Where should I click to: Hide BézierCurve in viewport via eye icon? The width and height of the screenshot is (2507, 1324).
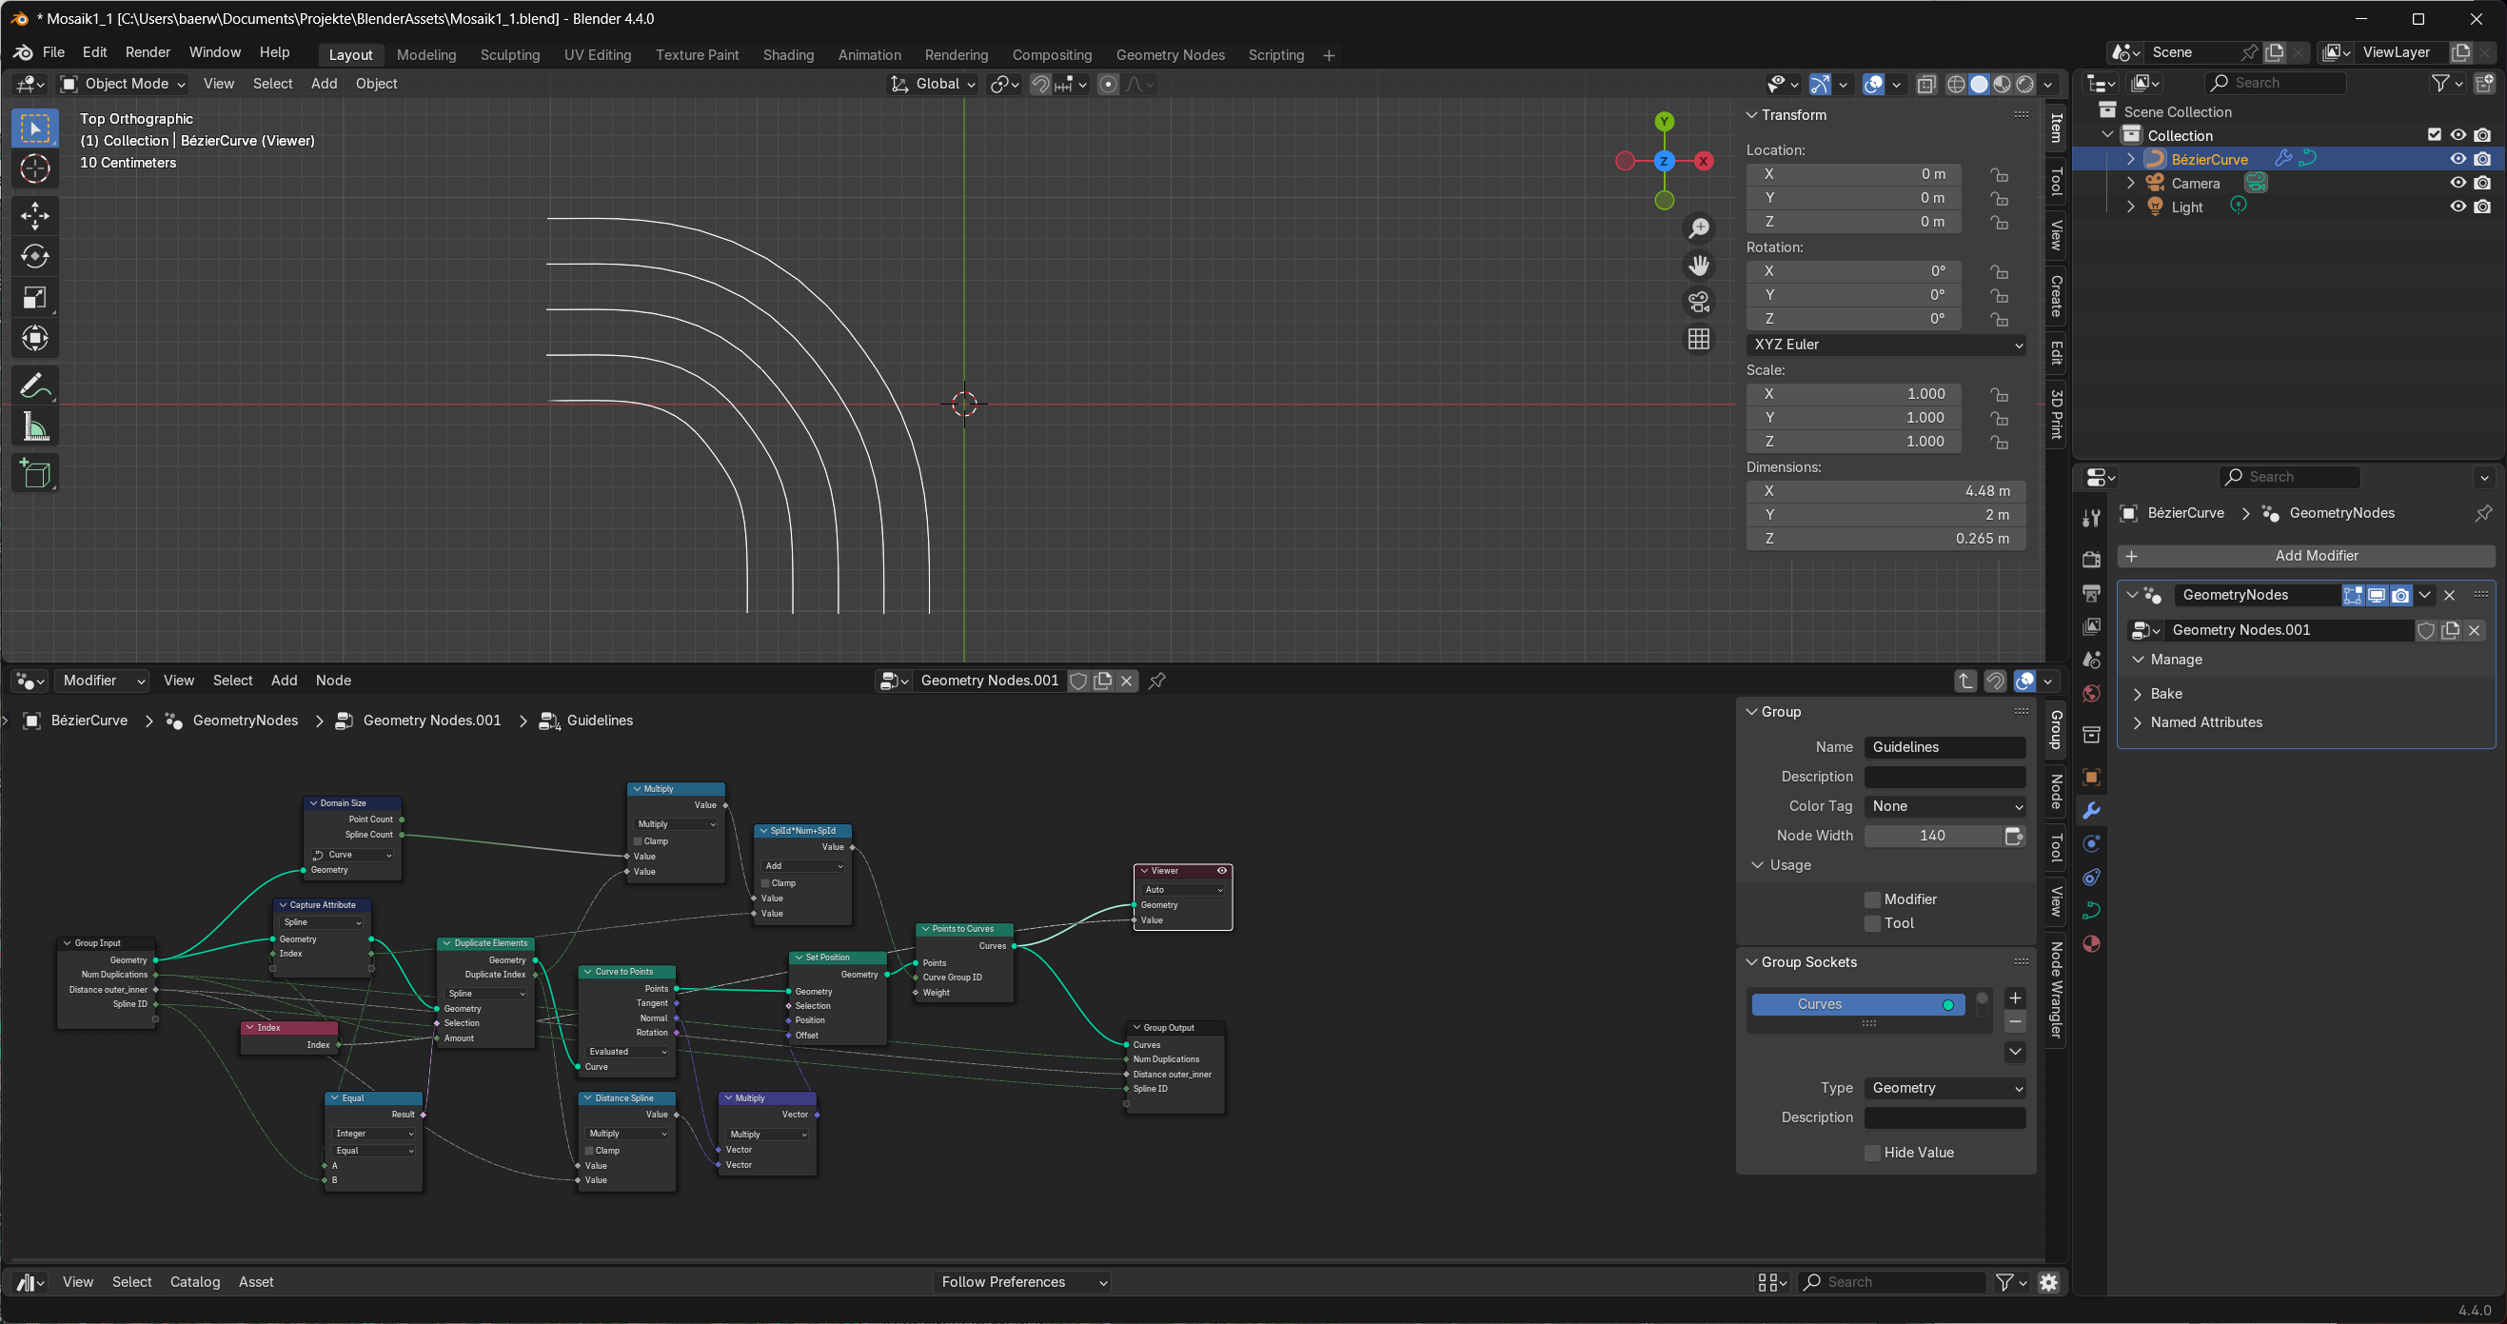click(2458, 159)
